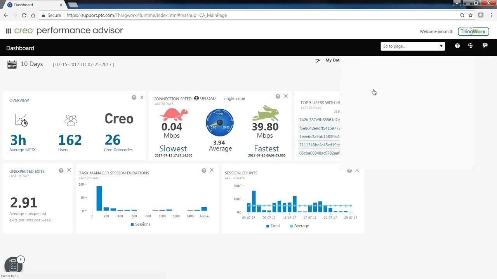Screen dimensions: 497x279
Task: Open help for Task Manager Session Durations
Action: click(204, 170)
